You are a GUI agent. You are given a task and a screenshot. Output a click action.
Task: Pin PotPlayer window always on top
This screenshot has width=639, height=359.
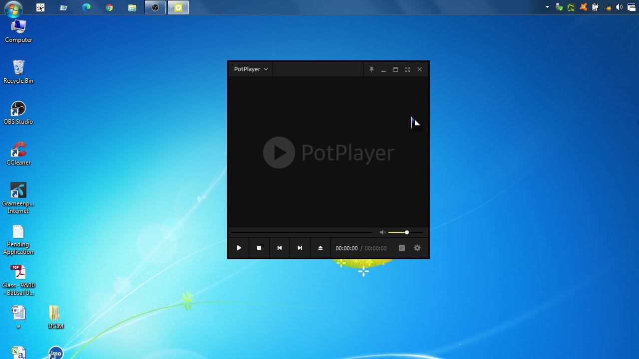(371, 69)
